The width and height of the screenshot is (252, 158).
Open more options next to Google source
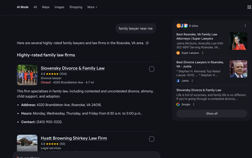pyautogui.click(x=194, y=105)
